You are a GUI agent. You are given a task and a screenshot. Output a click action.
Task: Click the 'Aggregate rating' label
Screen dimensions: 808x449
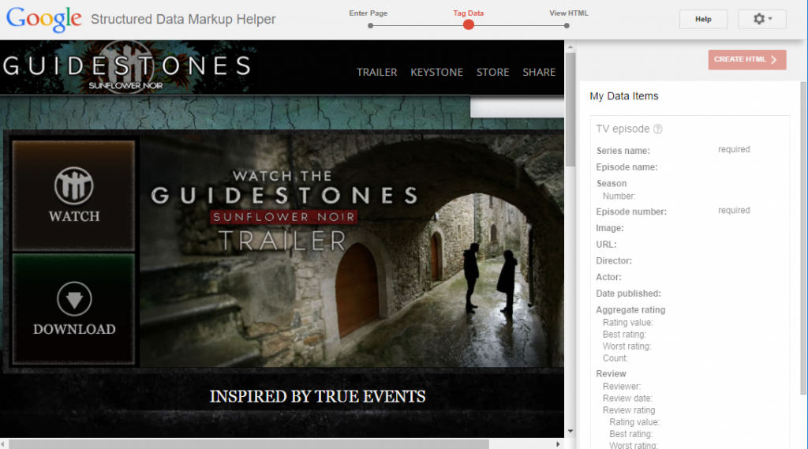[x=630, y=310]
